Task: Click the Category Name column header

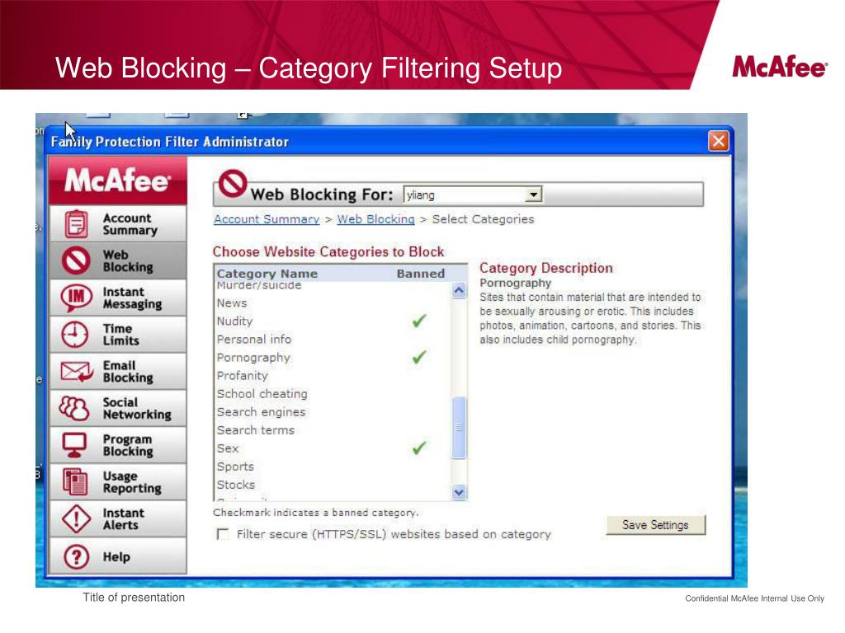Action: [267, 274]
